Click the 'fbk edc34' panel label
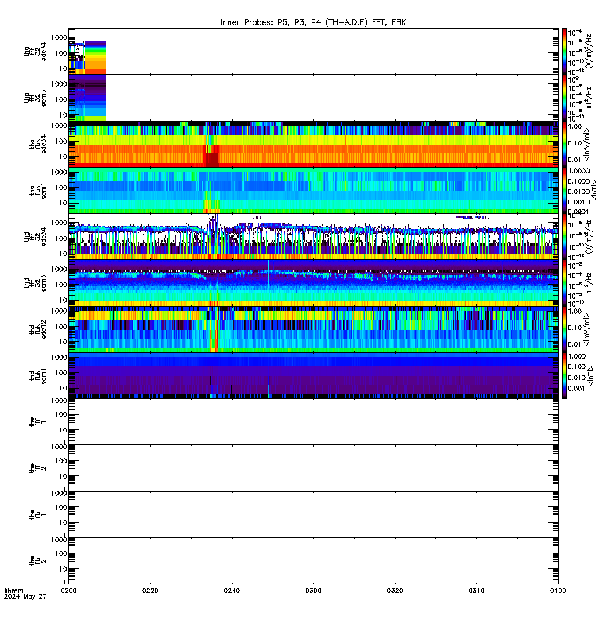The height and width of the screenshot is (636, 596). coord(37,144)
